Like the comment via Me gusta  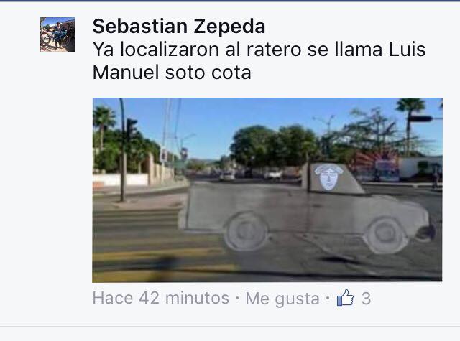pyautogui.click(x=282, y=299)
